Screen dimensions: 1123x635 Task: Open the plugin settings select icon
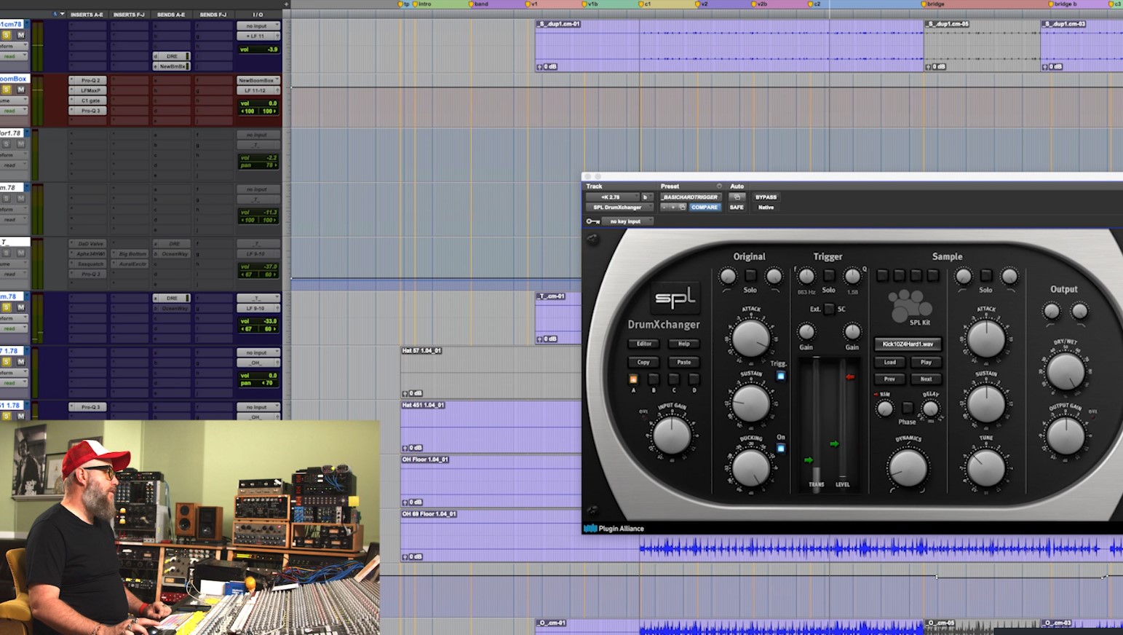[x=682, y=208]
